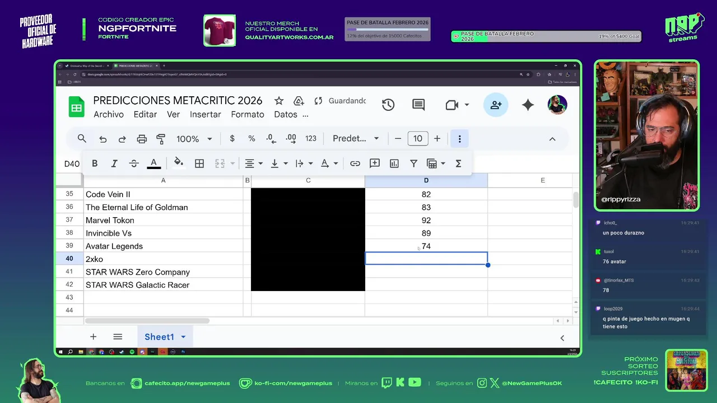Viewport: 717px width, 403px height.
Task: Select cell with 'Marvel Tokon'
Action: pyautogui.click(x=164, y=220)
